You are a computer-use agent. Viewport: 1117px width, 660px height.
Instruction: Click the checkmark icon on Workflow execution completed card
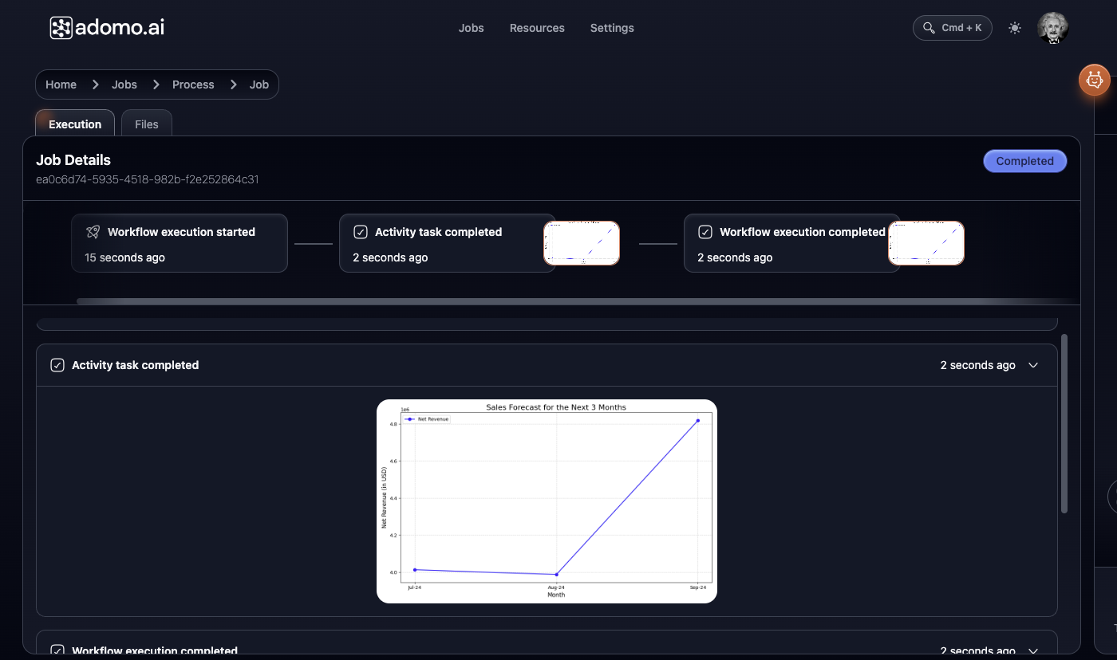[x=706, y=231]
